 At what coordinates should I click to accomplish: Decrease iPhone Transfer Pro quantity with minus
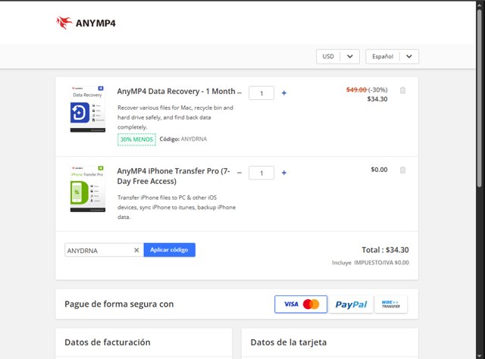tap(239, 173)
